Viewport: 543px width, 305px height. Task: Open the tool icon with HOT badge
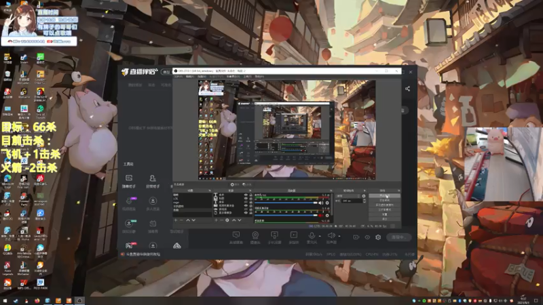[x=130, y=245]
